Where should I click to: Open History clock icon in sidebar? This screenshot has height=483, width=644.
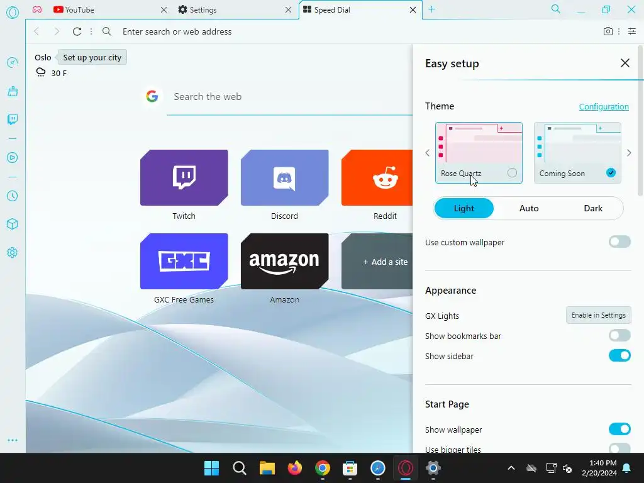(13, 196)
